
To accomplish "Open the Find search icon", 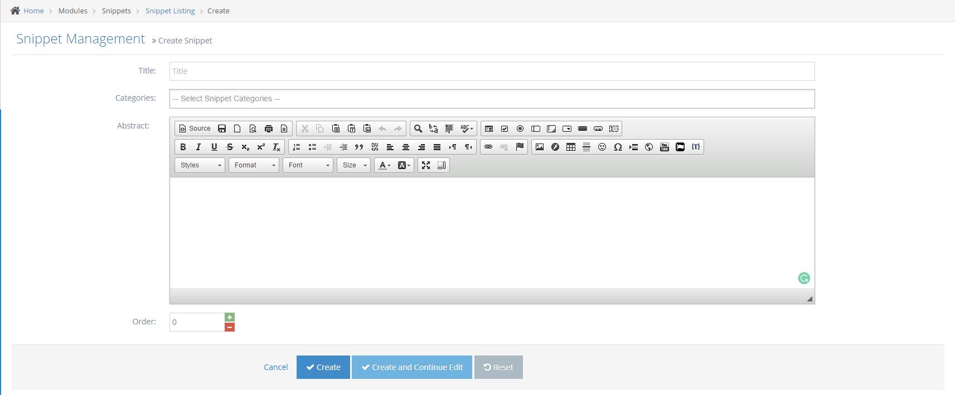I will click(x=418, y=129).
